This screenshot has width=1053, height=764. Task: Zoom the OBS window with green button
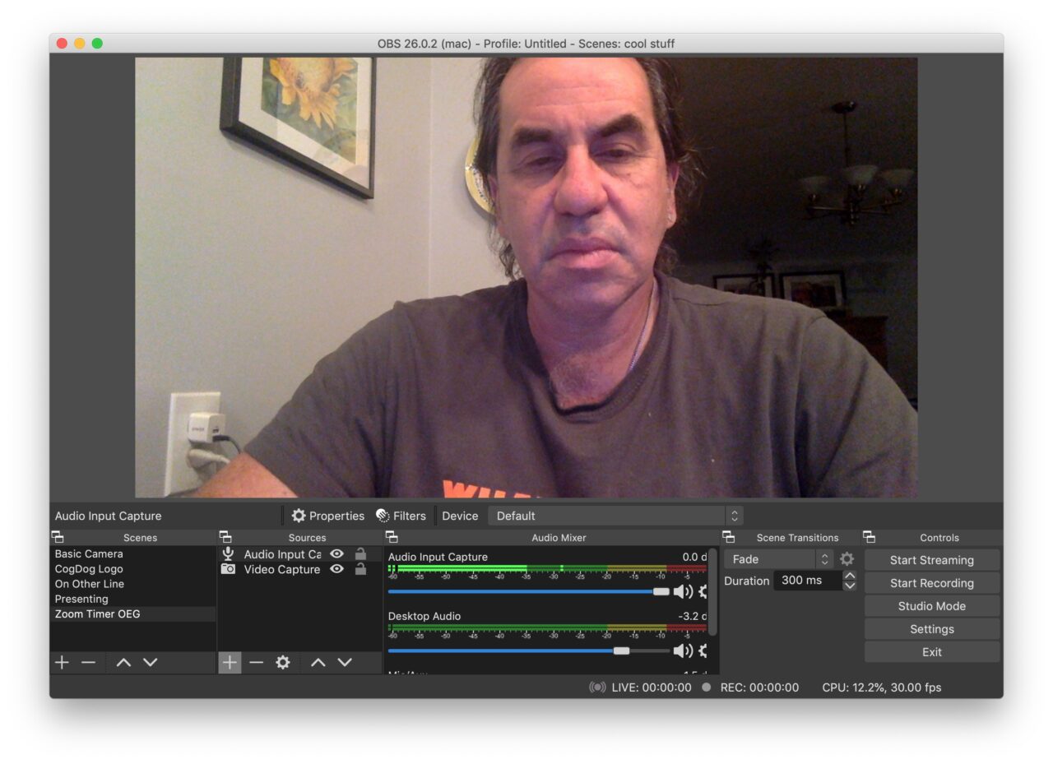97,44
